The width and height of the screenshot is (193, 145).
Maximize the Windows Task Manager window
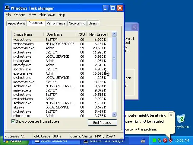point(113,8)
